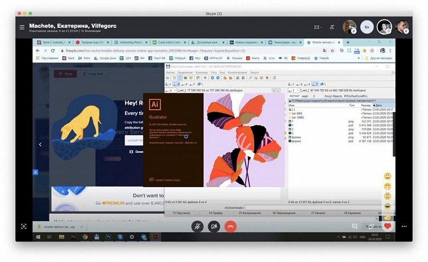
Task: Click the 'Ек' participant avatar
Action: [x=367, y=27]
